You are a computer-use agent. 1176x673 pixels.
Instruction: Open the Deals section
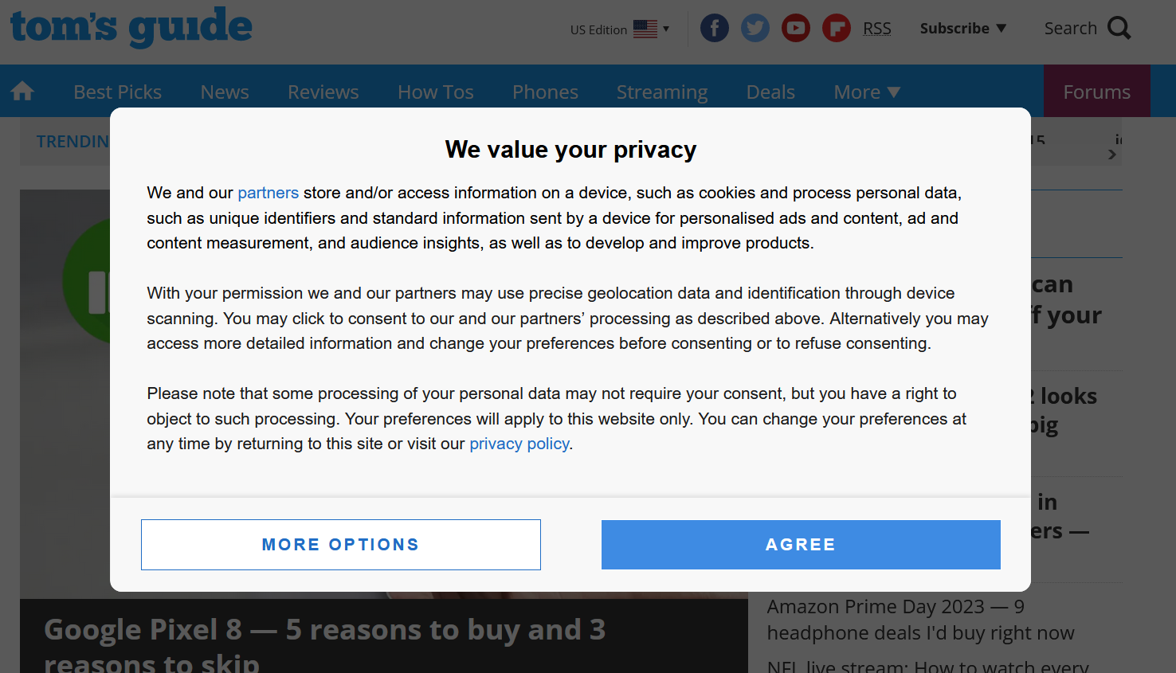point(770,91)
